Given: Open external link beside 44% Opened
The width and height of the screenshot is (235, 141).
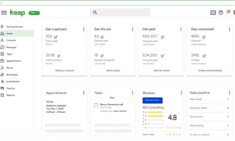Looking at the screenshot, I should click(x=204, y=37).
